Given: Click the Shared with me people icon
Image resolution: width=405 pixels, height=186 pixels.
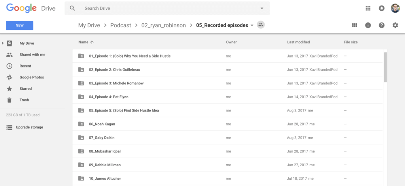Looking at the screenshot, I should pyautogui.click(x=9, y=54).
